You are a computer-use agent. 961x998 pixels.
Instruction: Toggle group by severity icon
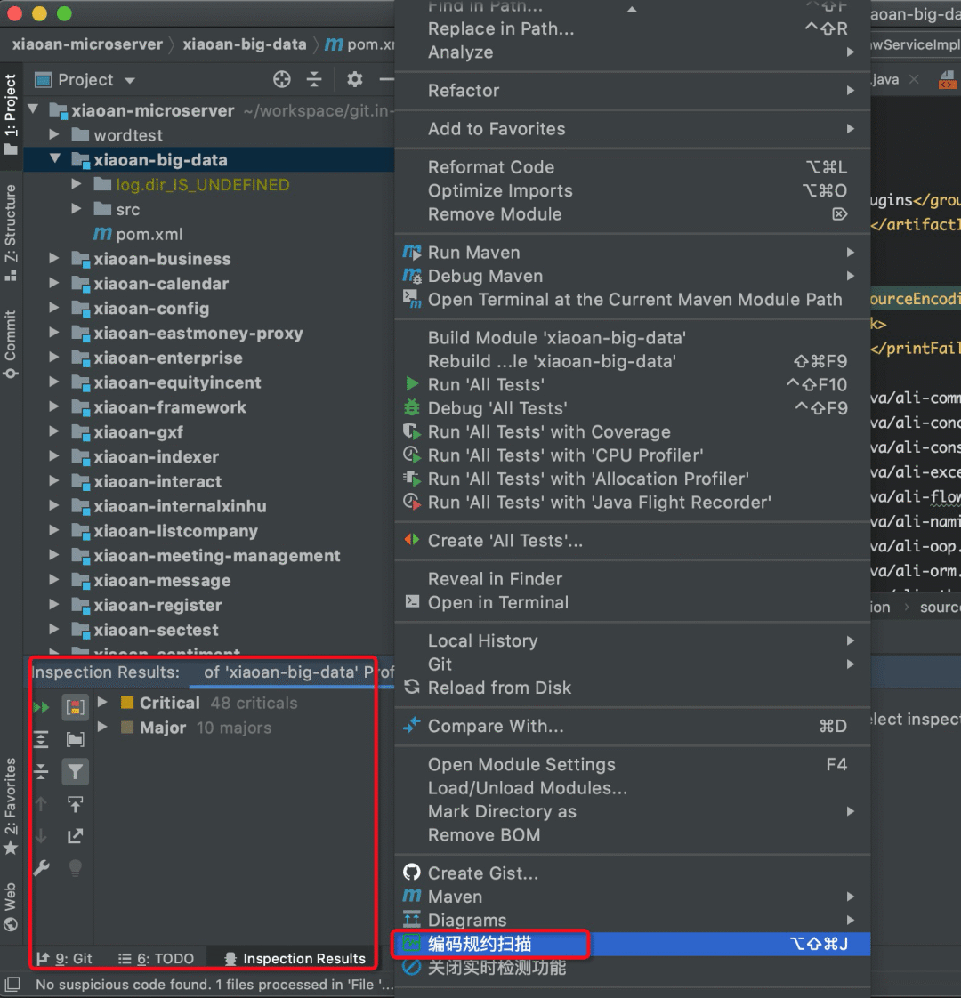[x=75, y=707]
